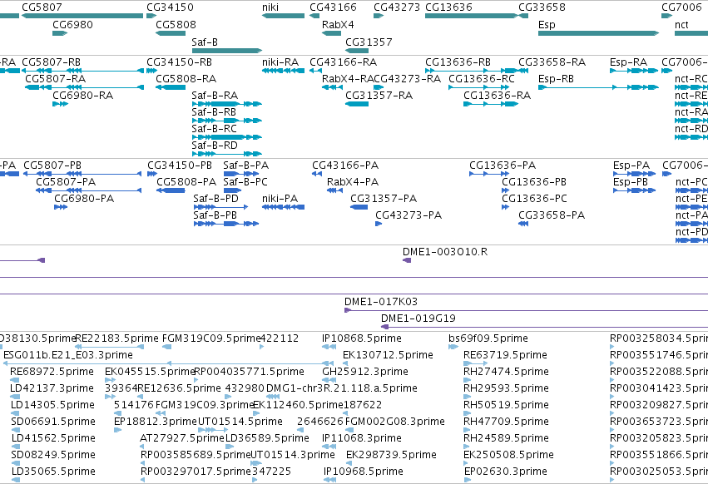This screenshot has height=484, width=708.
Task: Click EST LD36589.5prime
Action: (229, 446)
